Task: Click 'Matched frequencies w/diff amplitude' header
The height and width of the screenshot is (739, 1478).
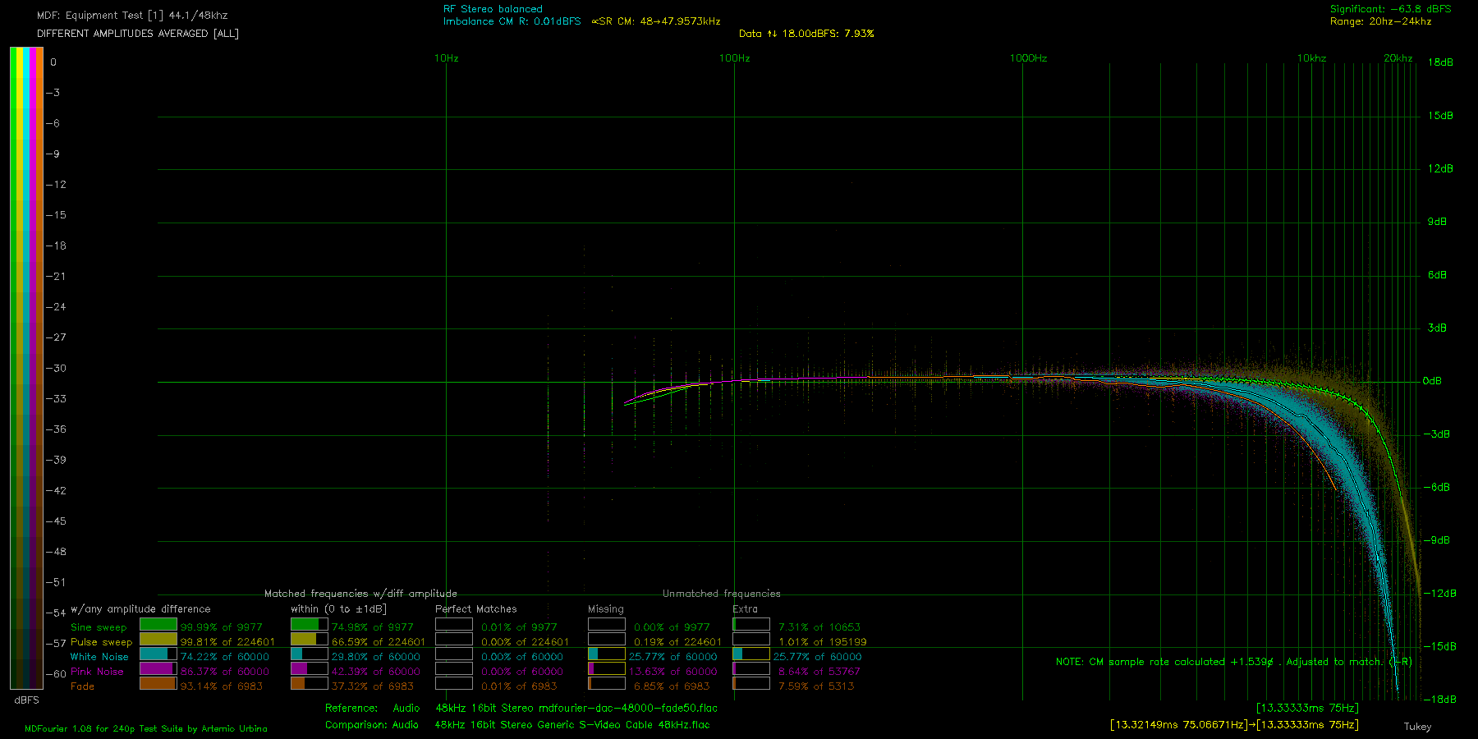Action: tap(360, 594)
